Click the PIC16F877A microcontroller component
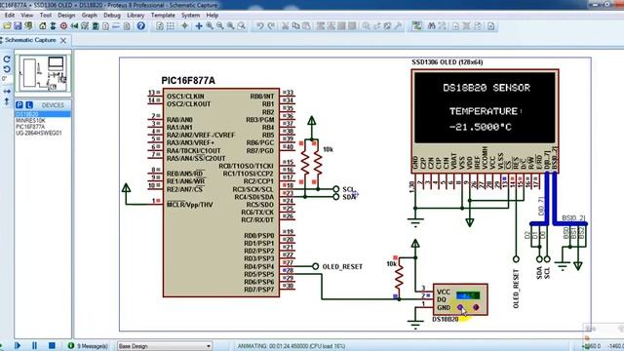Screen dimensions: 624x351 [x=221, y=193]
